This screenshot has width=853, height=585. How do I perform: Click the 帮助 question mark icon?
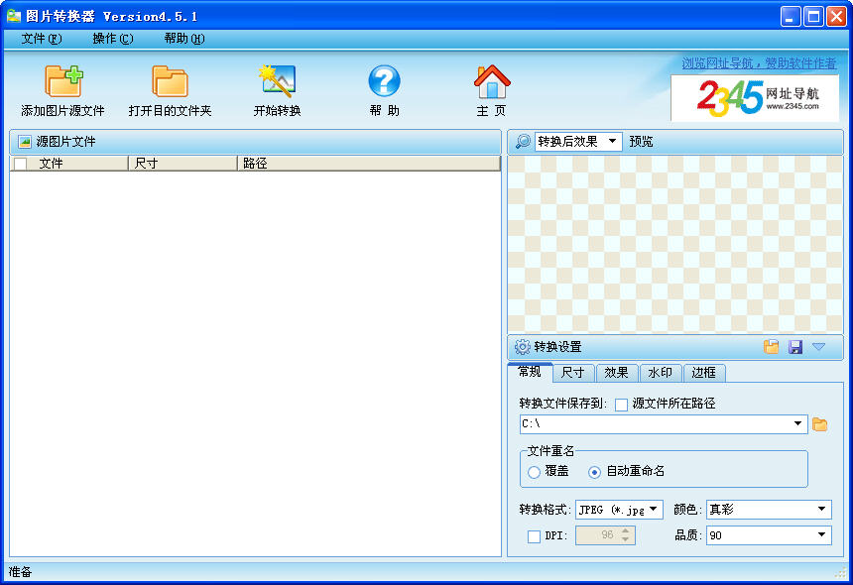tap(384, 81)
